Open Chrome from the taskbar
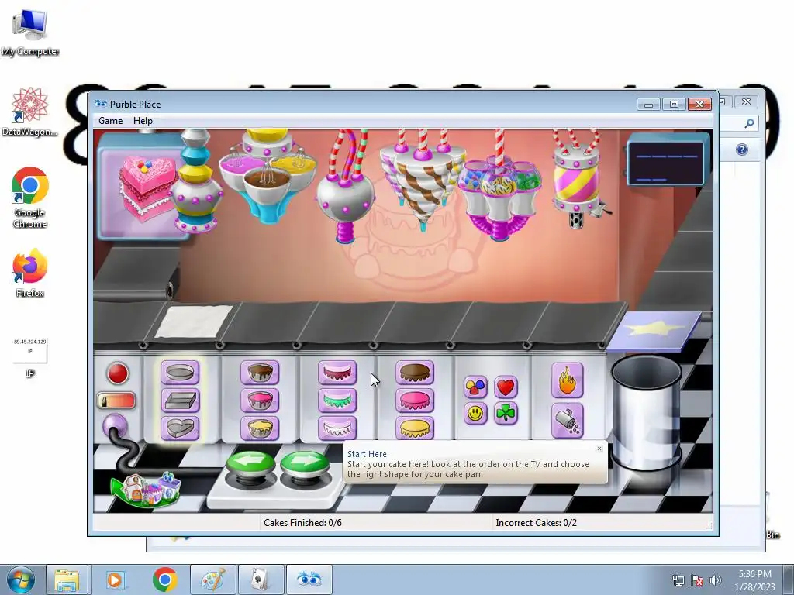The height and width of the screenshot is (595, 794). point(164,580)
